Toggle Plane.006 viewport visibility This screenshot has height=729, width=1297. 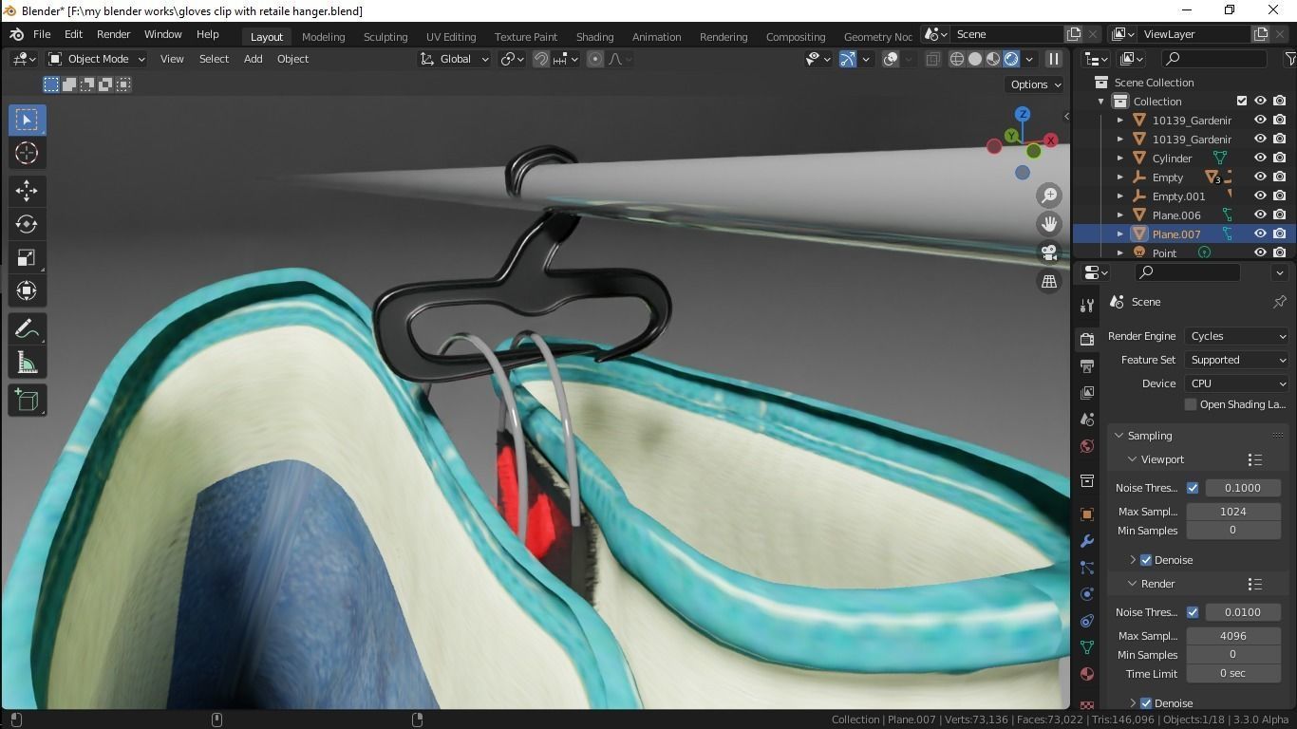pyautogui.click(x=1261, y=215)
